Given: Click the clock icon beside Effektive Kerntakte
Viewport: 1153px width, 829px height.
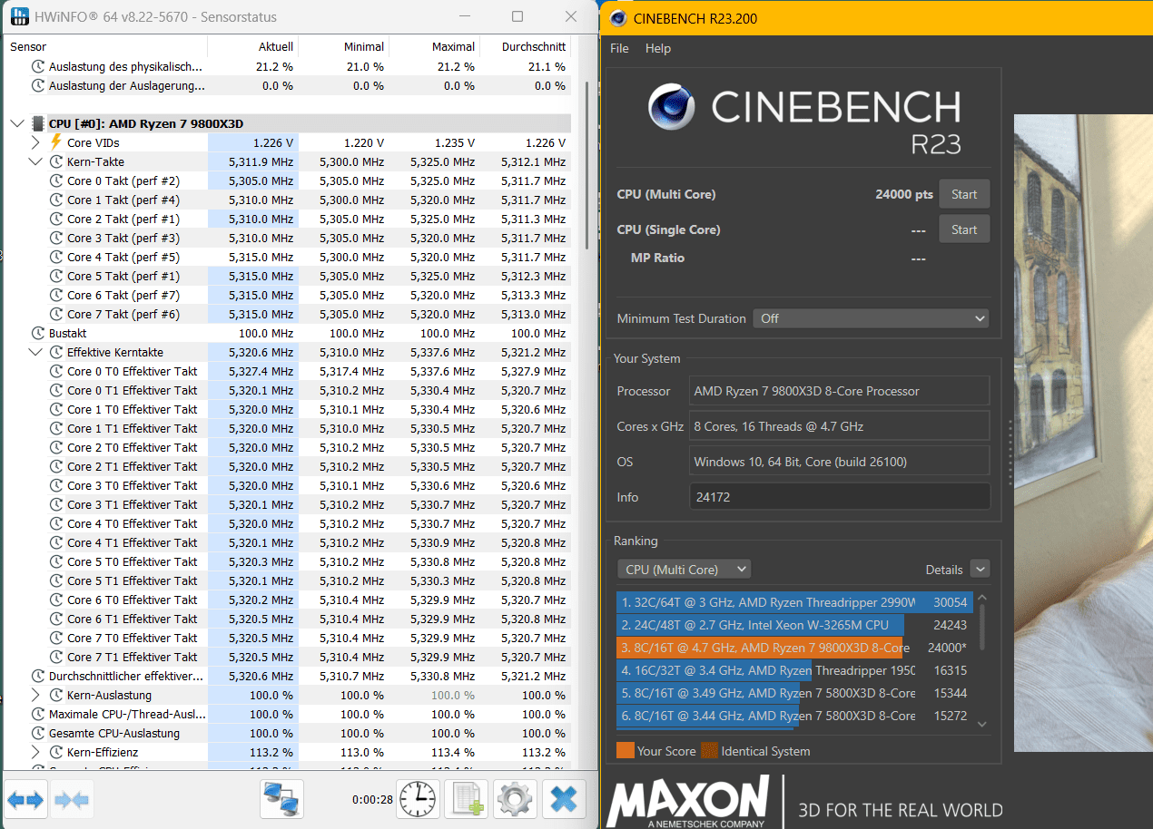Looking at the screenshot, I should pos(56,352).
